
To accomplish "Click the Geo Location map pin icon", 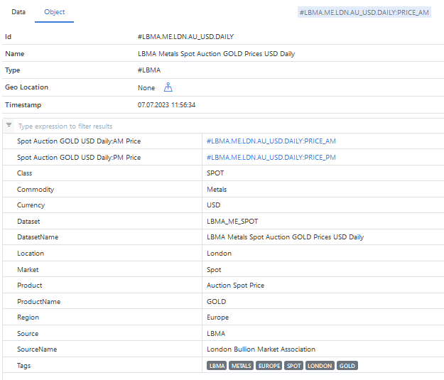I will (x=168, y=88).
